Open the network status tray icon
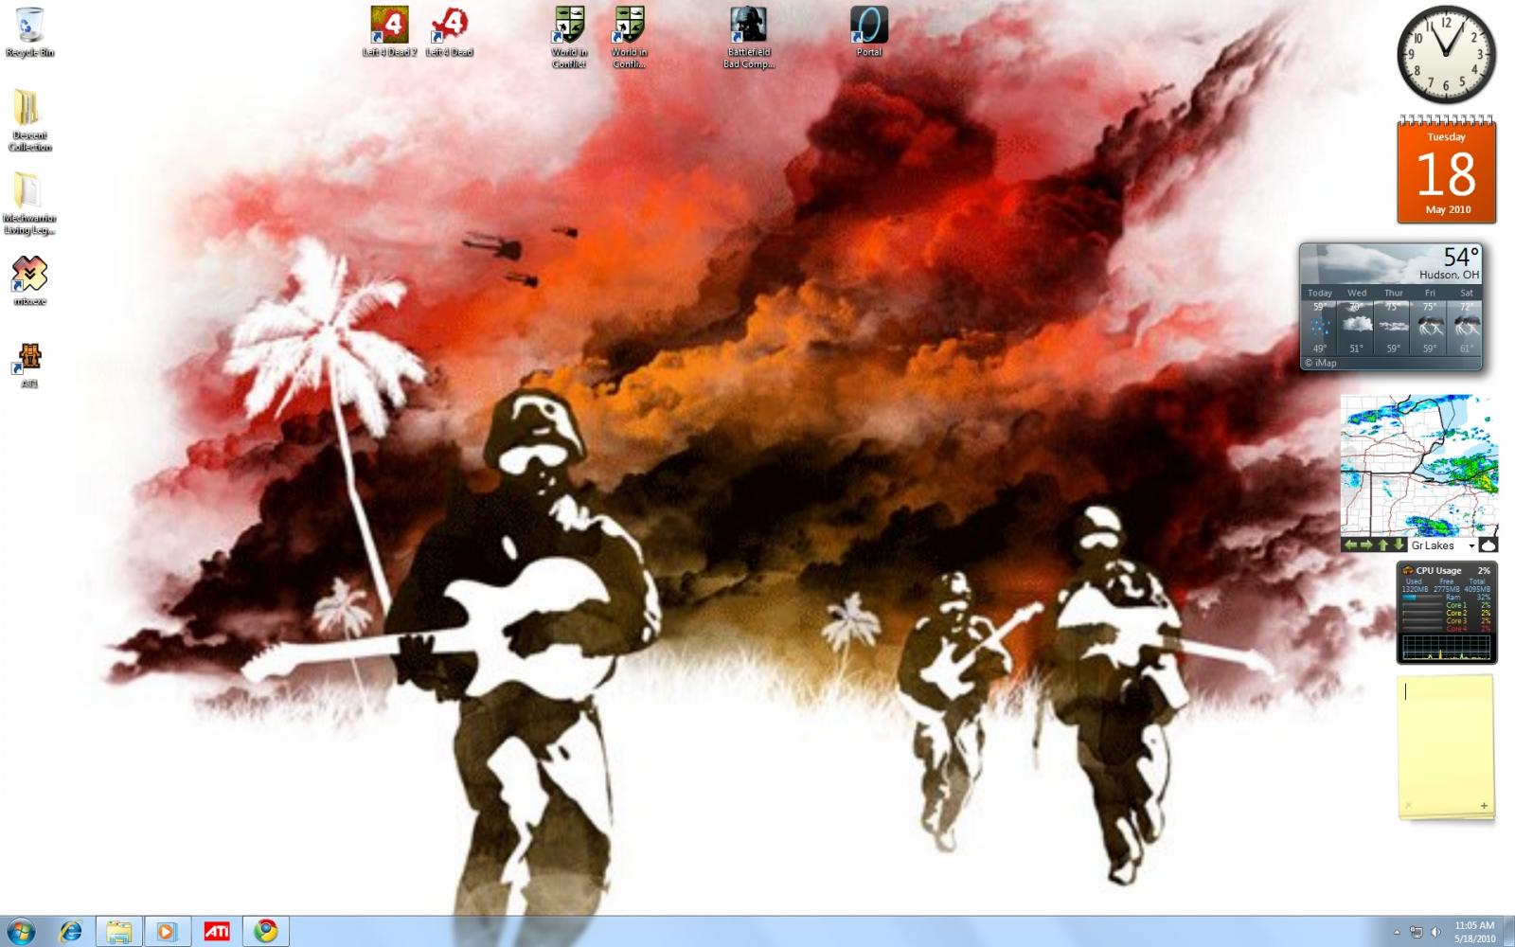The height and width of the screenshot is (947, 1515). [x=1417, y=932]
